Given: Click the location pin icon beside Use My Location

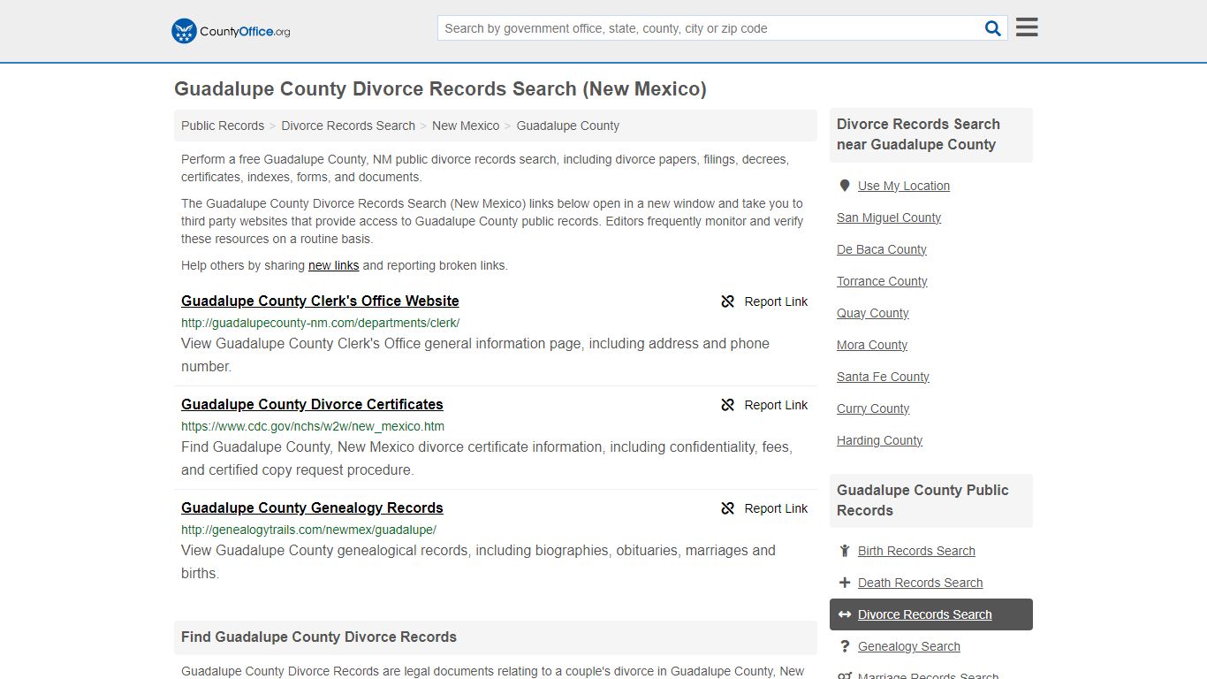Looking at the screenshot, I should 845,186.
